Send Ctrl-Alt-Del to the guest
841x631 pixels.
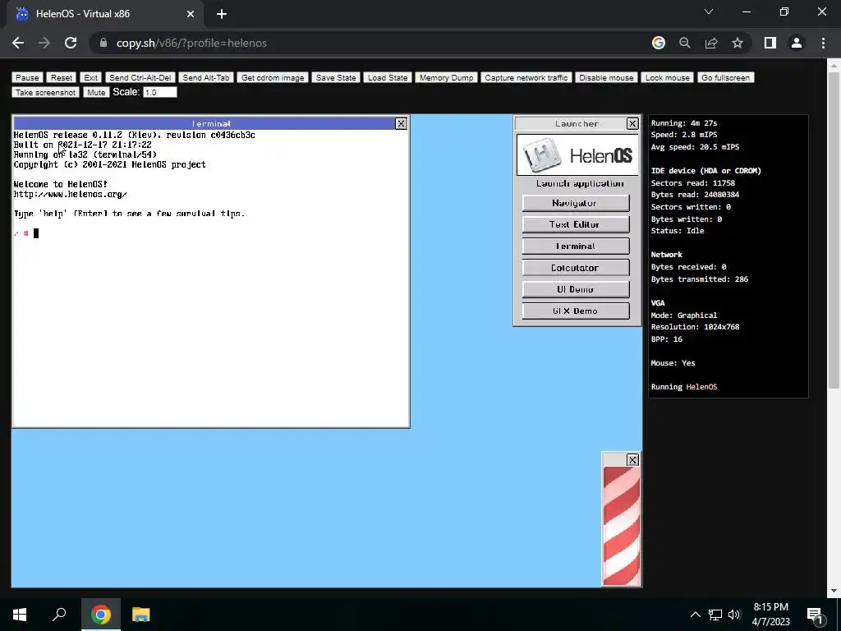tap(140, 78)
